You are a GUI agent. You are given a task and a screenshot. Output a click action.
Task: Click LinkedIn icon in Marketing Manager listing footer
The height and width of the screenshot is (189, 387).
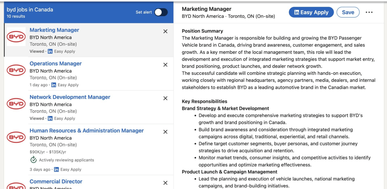tap(50, 51)
